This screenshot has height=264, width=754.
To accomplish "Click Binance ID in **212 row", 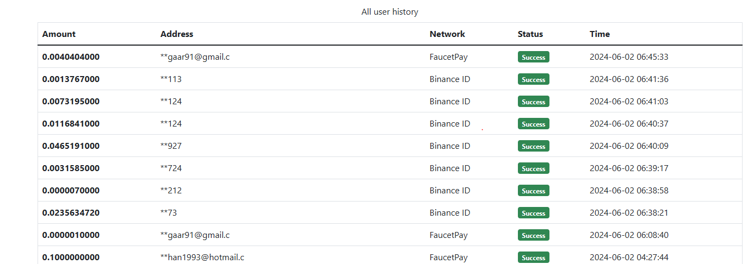I will click(x=450, y=190).
